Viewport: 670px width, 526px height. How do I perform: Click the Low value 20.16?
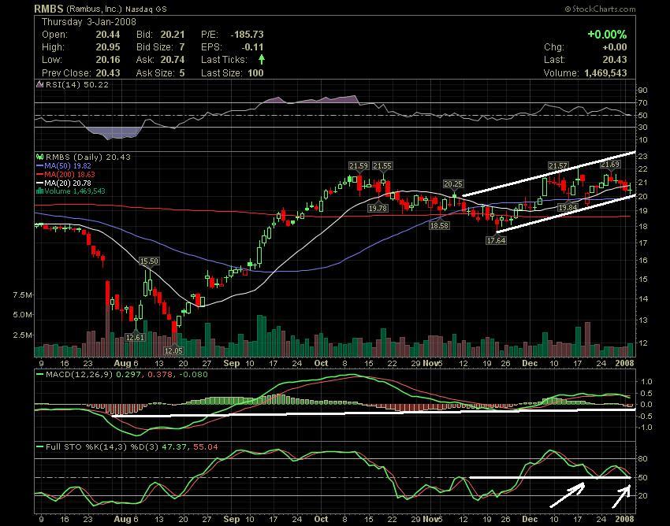pyautogui.click(x=108, y=60)
